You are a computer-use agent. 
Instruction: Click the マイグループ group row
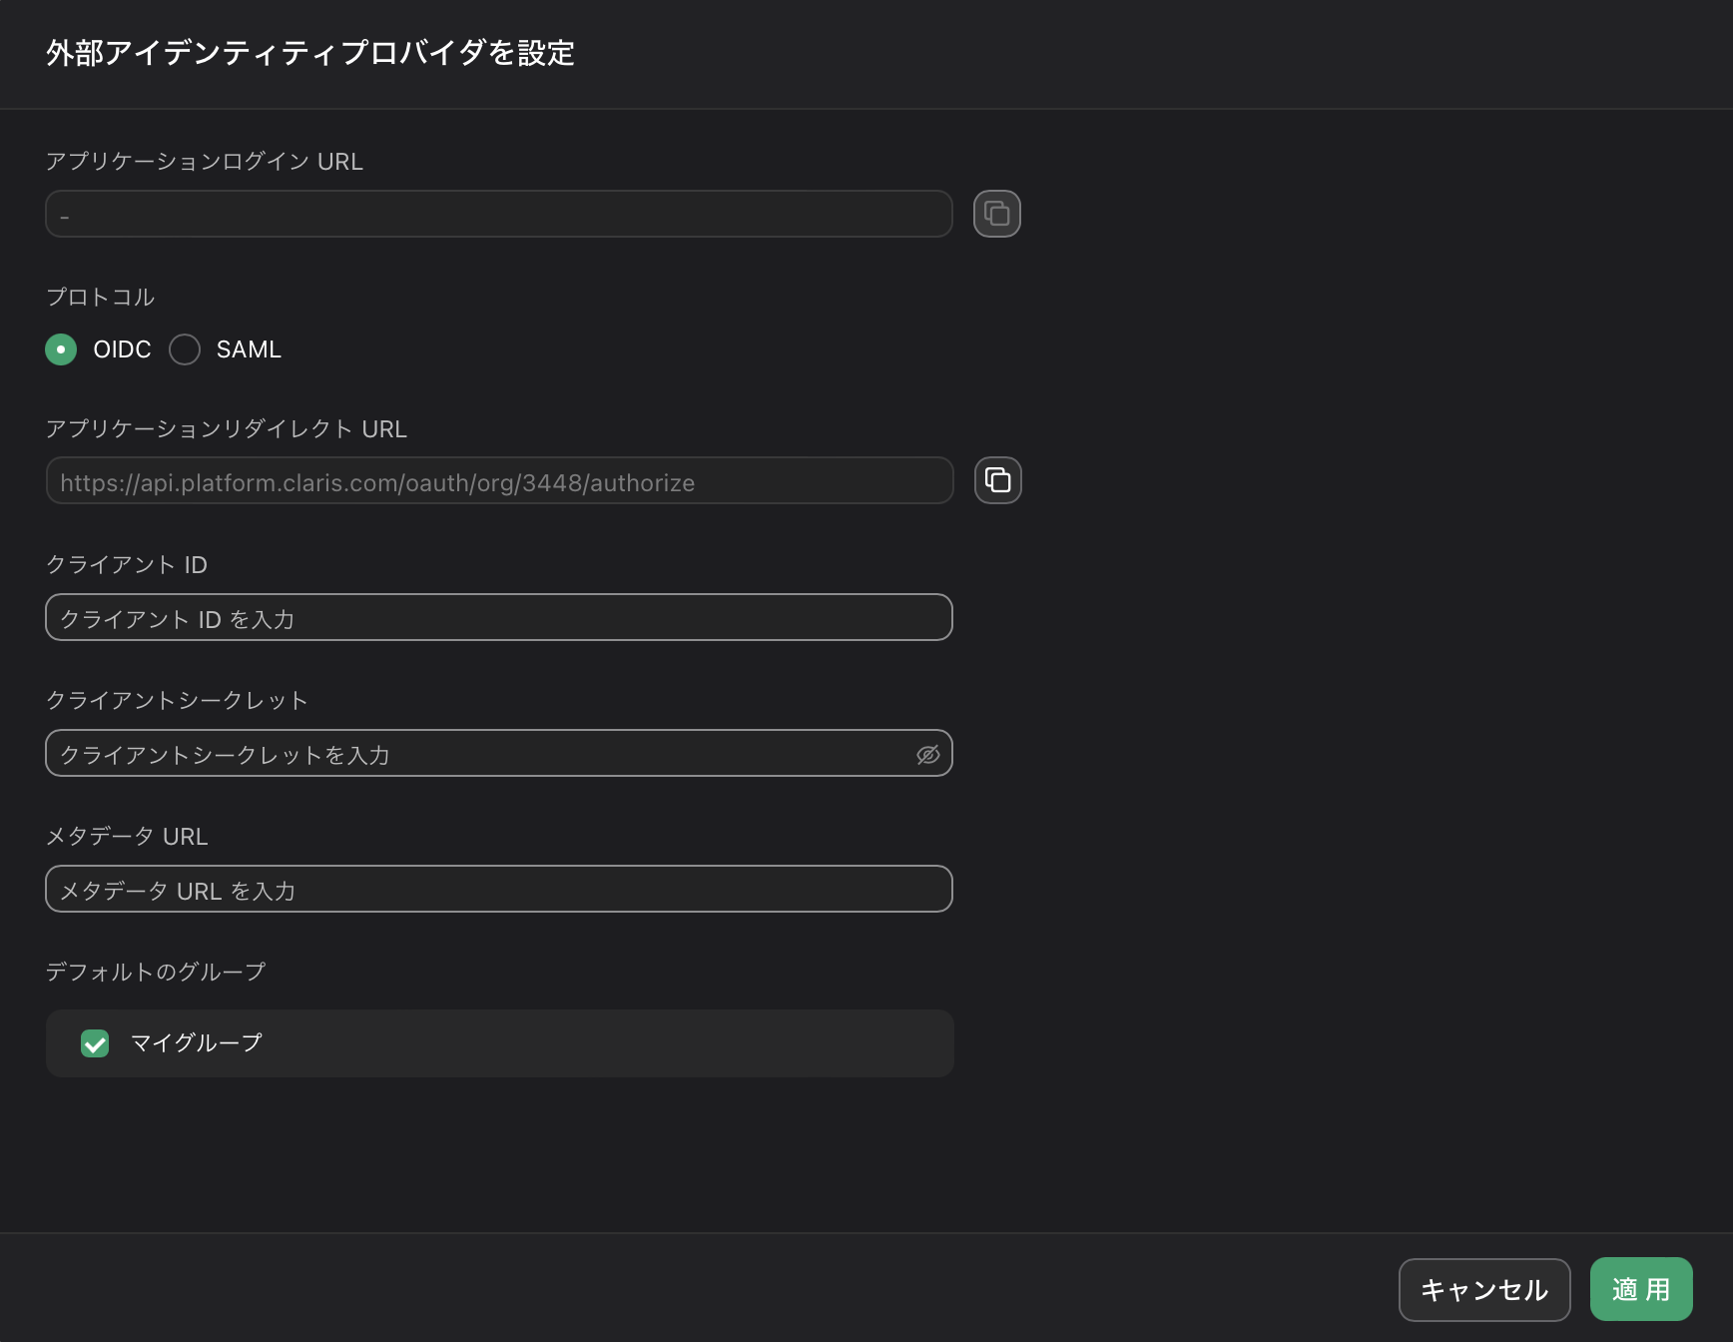click(499, 1043)
